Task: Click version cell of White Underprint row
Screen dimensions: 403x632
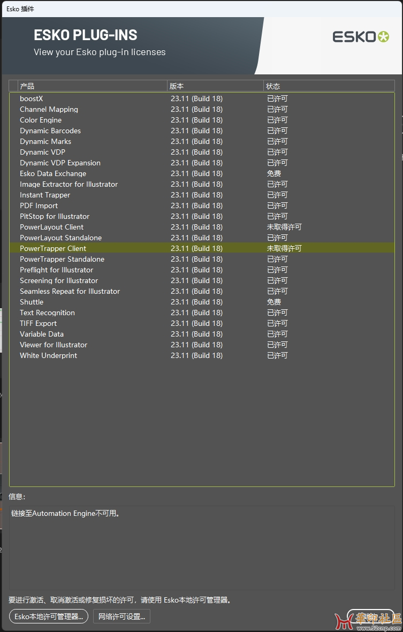Action: click(196, 355)
